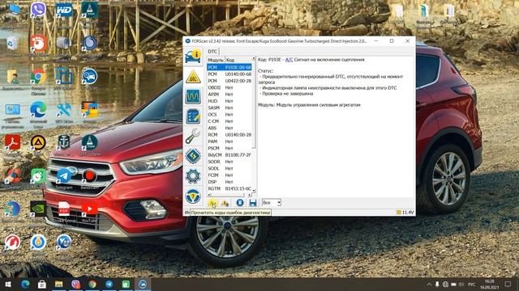Open the oscilloscope live data section
519x291 pixels.
[x=193, y=97]
